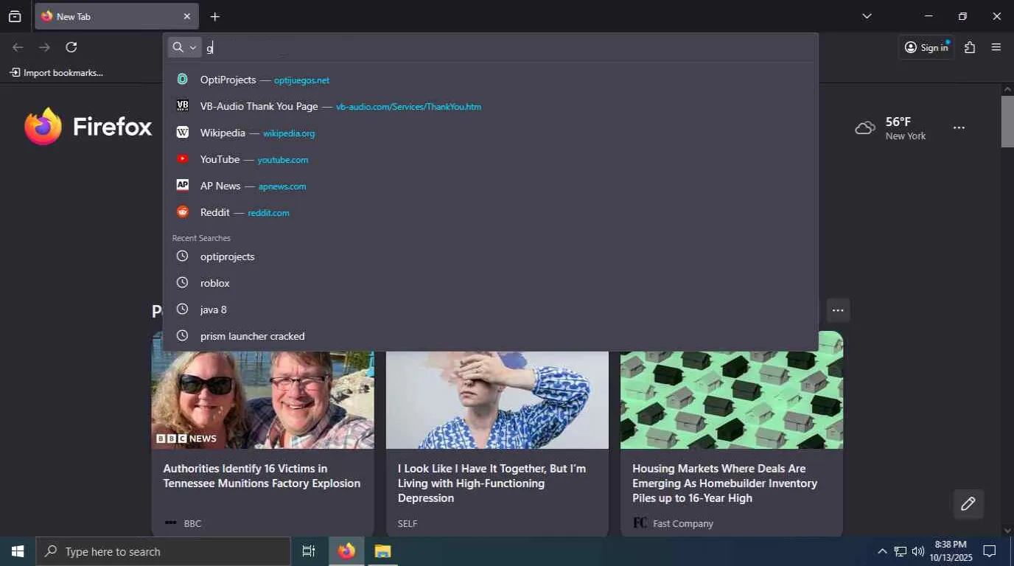Select recent search "prism launcher cracked"
This screenshot has height=566, width=1014.
[491, 336]
